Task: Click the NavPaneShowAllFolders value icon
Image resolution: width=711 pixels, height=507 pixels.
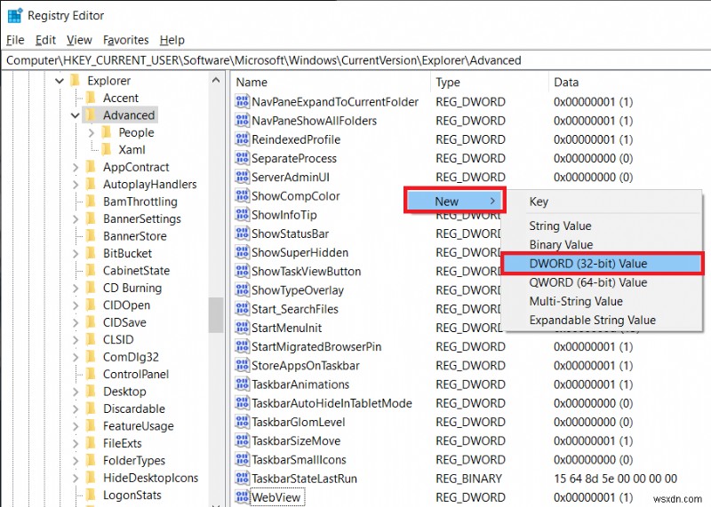Action: pos(242,121)
